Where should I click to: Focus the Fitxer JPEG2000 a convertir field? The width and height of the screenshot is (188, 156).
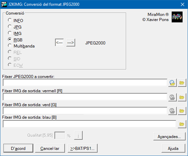tap(85, 82)
